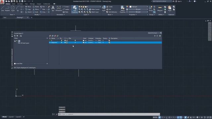The image size is (212, 119).
Task: Toggle grid display in status bar
Action: 160,117
